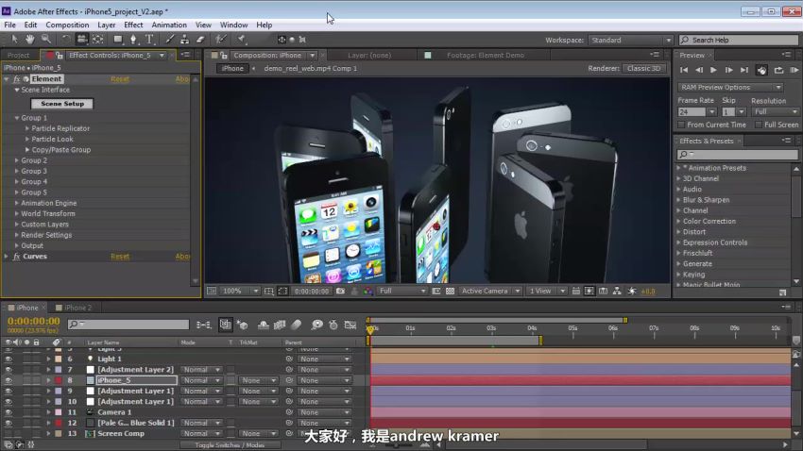Image resolution: width=803 pixels, height=451 pixels.
Task: Open the Window menu
Action: (x=233, y=25)
